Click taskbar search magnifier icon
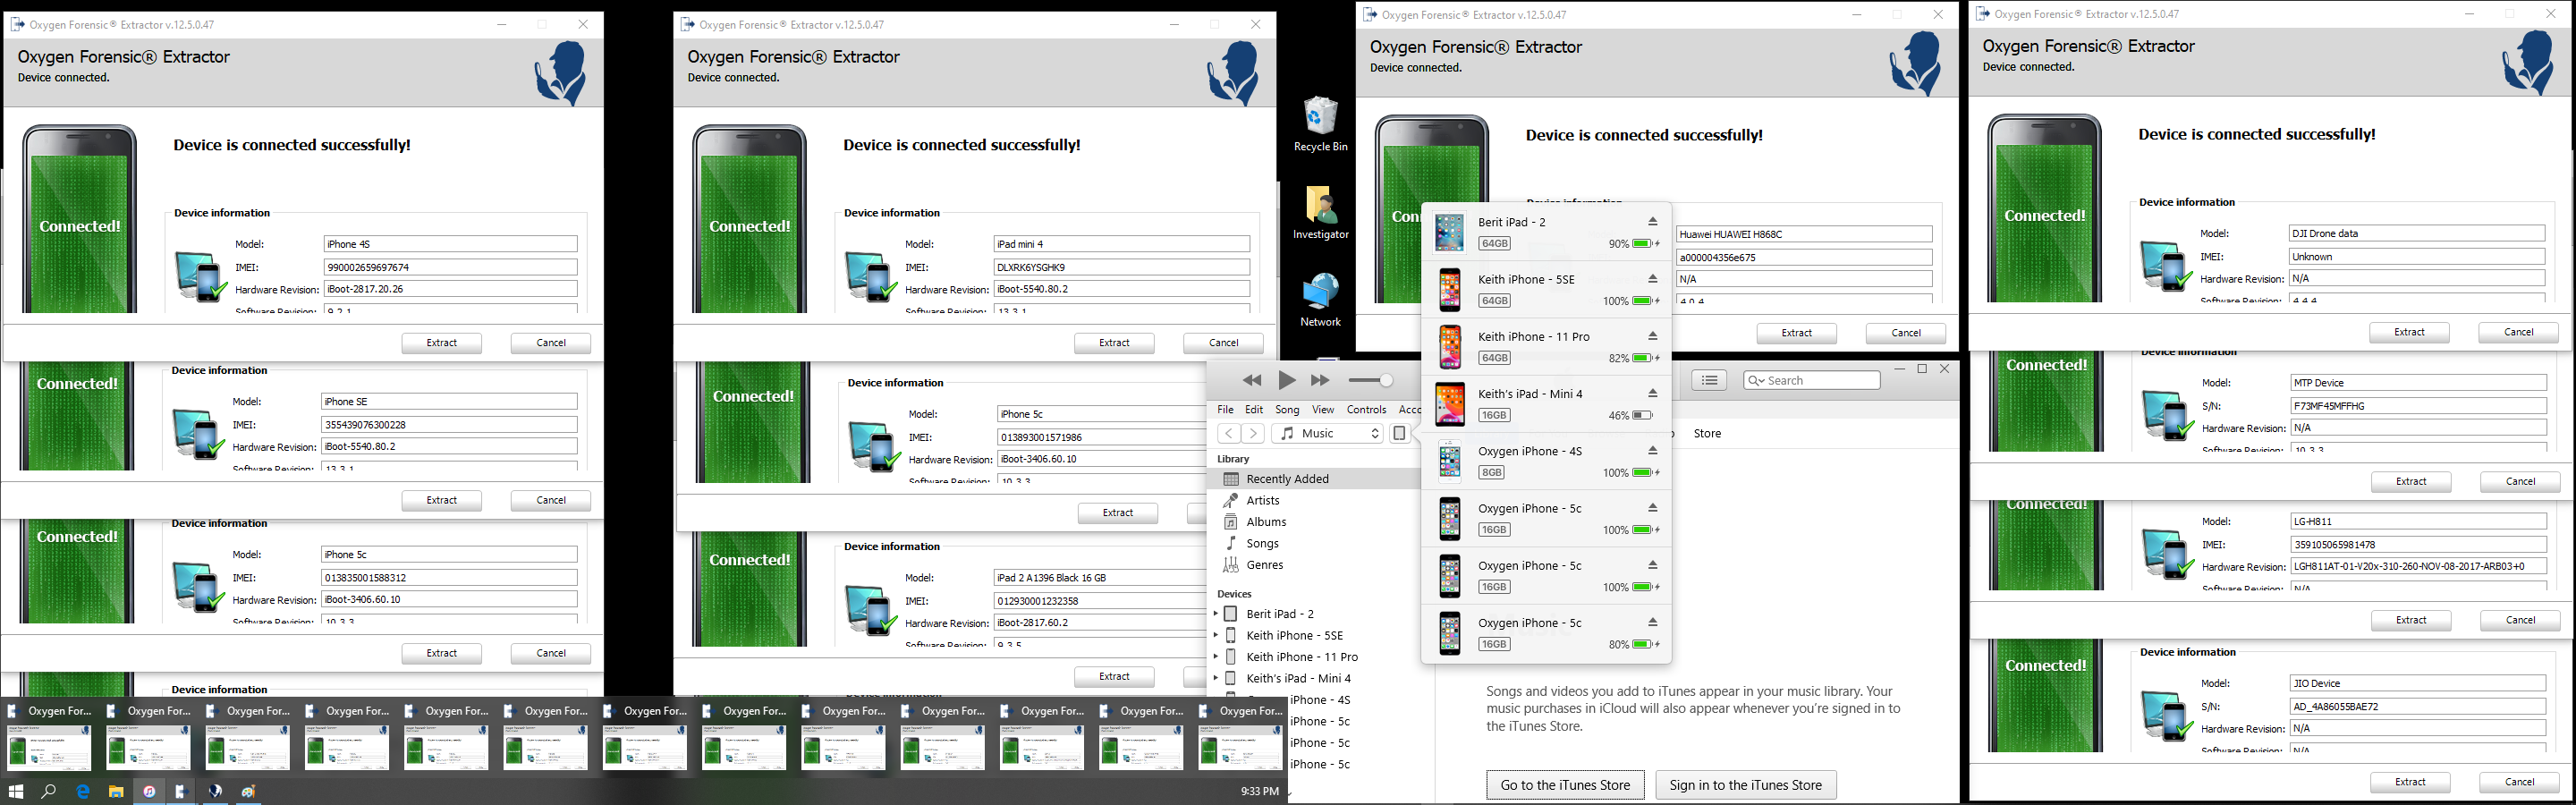The height and width of the screenshot is (805, 2576). coord(48,791)
